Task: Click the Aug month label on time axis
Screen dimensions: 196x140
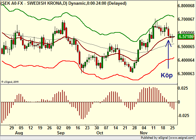Action: coord(19,133)
